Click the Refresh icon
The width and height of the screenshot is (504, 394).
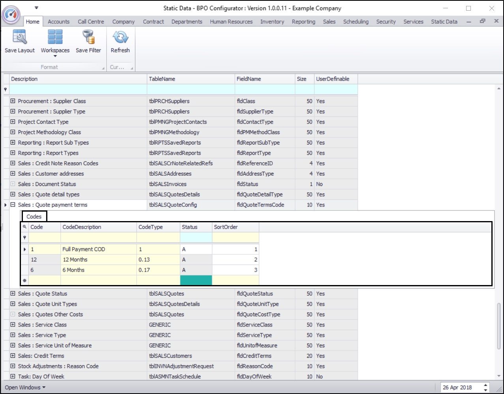click(x=120, y=37)
